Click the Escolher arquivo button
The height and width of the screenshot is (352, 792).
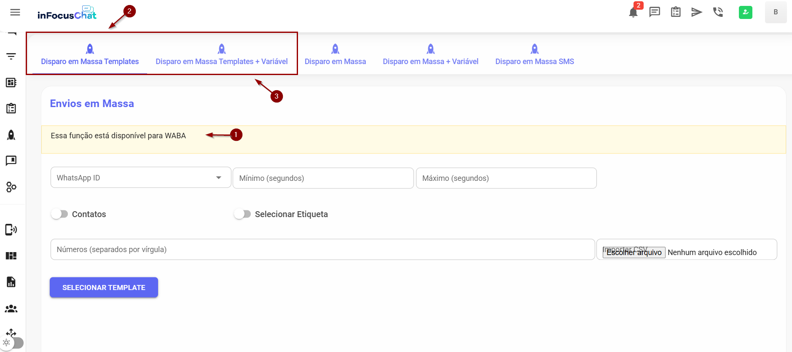[634, 253]
